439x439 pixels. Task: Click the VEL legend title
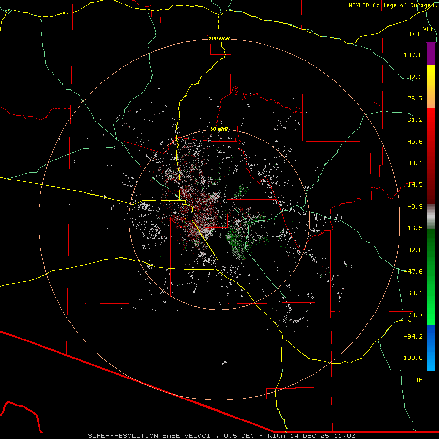(428, 29)
